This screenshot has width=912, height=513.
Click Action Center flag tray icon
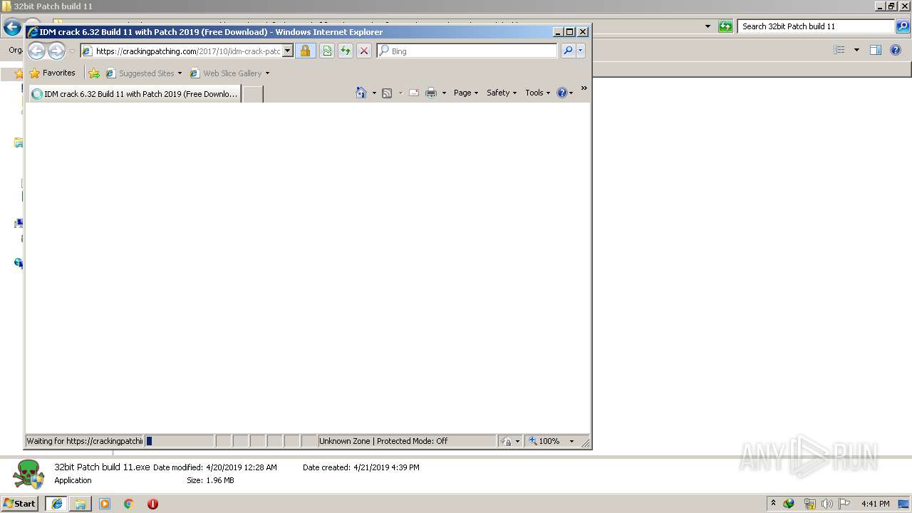(844, 504)
